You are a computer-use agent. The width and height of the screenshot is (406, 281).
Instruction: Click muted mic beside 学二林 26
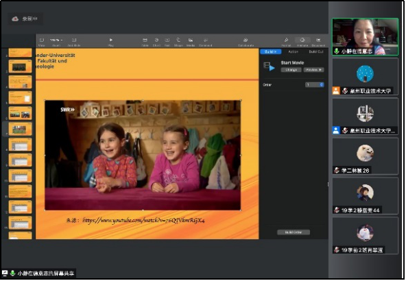pos(337,170)
